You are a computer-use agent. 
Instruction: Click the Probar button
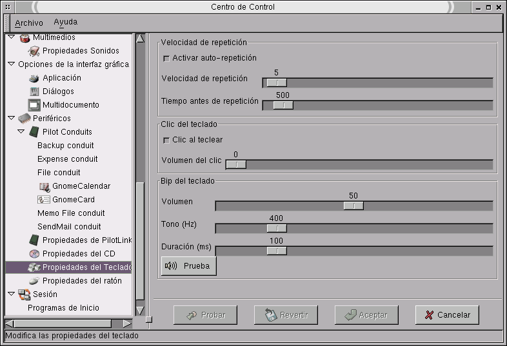pyautogui.click(x=205, y=315)
